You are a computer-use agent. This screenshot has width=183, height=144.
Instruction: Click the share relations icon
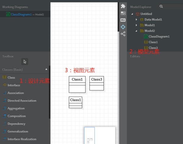pos(123,34)
